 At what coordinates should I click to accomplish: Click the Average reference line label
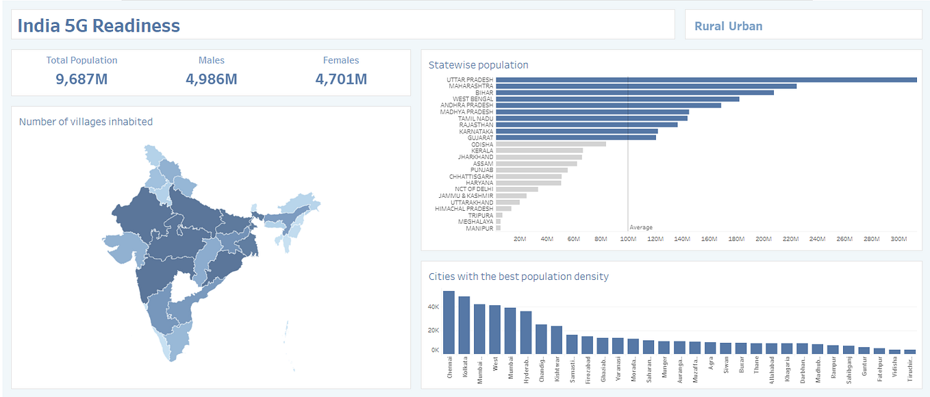(x=640, y=227)
